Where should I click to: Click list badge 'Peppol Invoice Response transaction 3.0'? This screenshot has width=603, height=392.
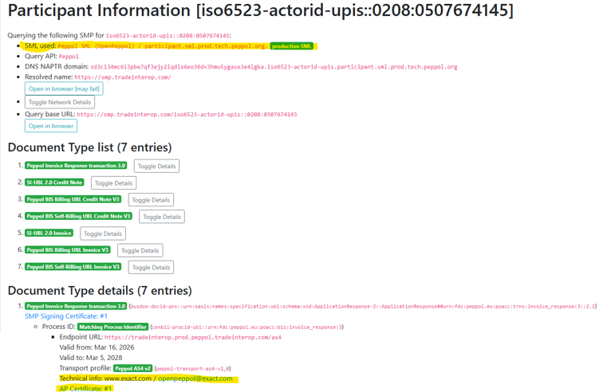tap(76, 166)
